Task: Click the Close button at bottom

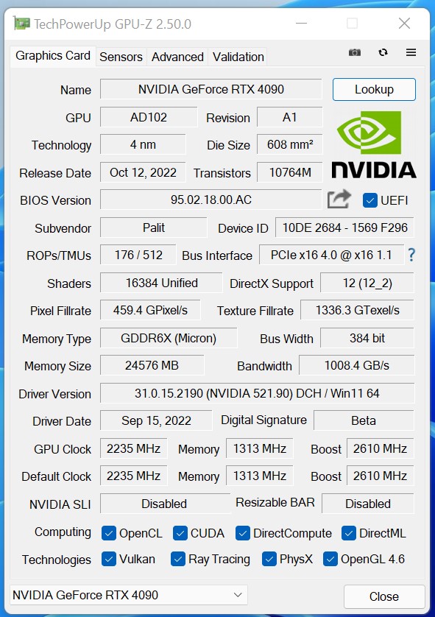Action: tap(384, 596)
